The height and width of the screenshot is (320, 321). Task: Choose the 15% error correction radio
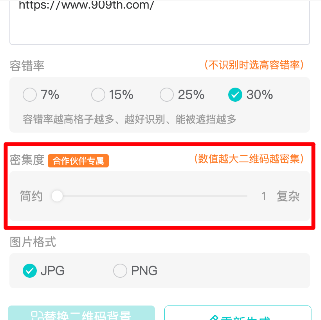coord(98,95)
